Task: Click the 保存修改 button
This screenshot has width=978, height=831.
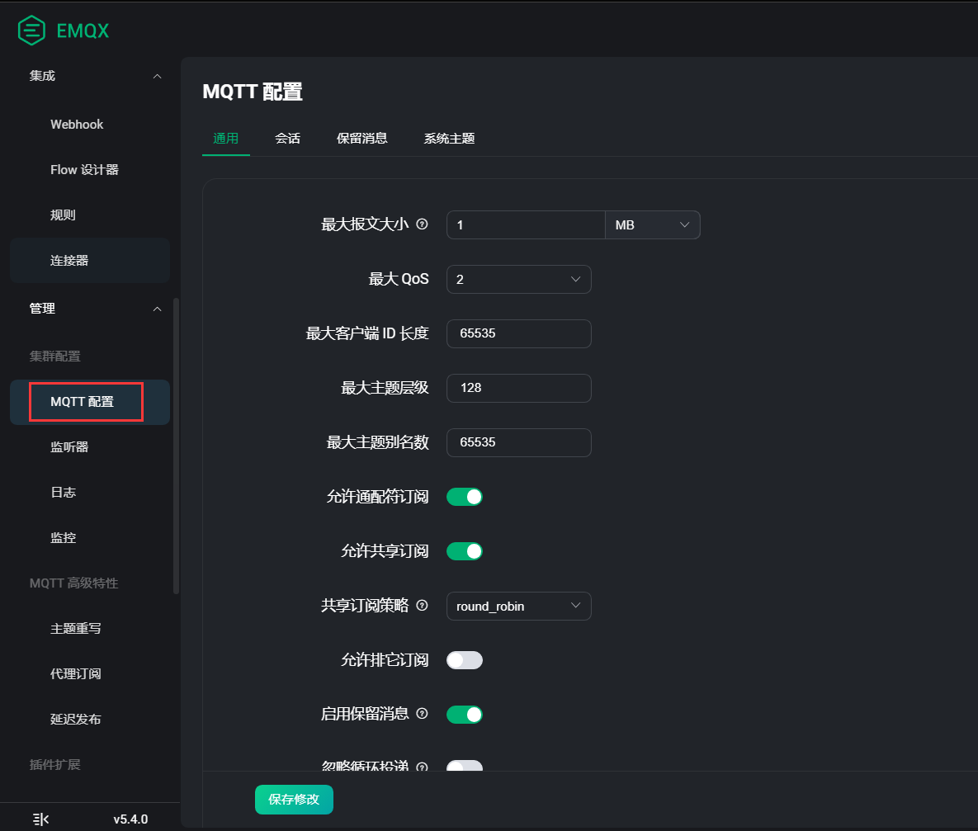Action: [x=294, y=799]
